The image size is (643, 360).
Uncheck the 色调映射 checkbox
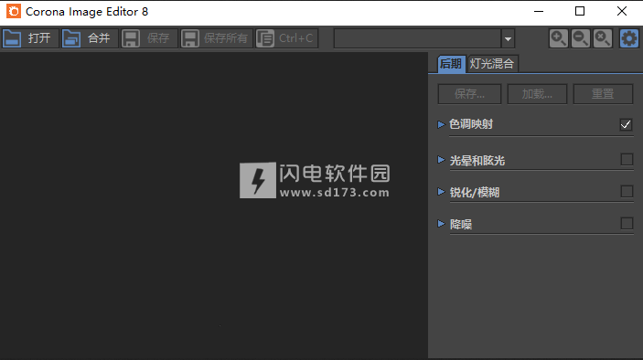point(627,124)
